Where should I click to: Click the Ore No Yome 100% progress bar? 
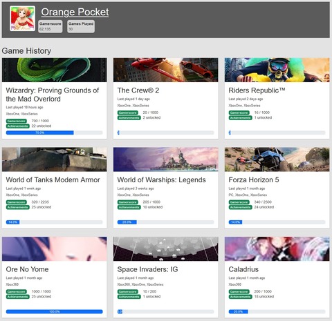pyautogui.click(x=55, y=311)
